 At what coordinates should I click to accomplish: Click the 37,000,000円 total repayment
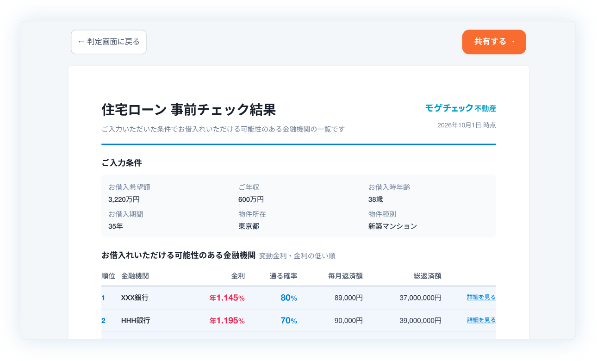[x=420, y=298]
